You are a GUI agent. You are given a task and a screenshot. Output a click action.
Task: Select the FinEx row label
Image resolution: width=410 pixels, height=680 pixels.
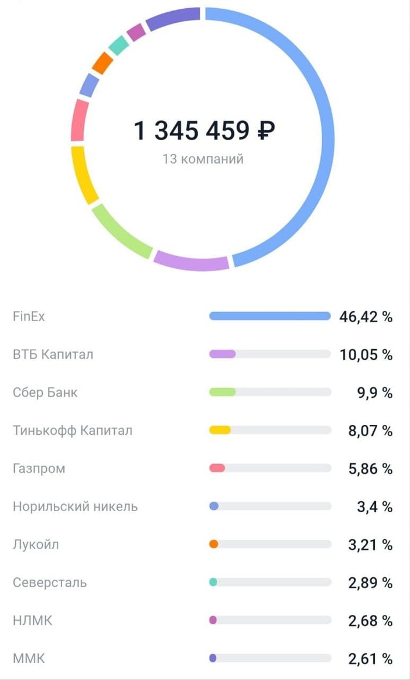tap(29, 316)
